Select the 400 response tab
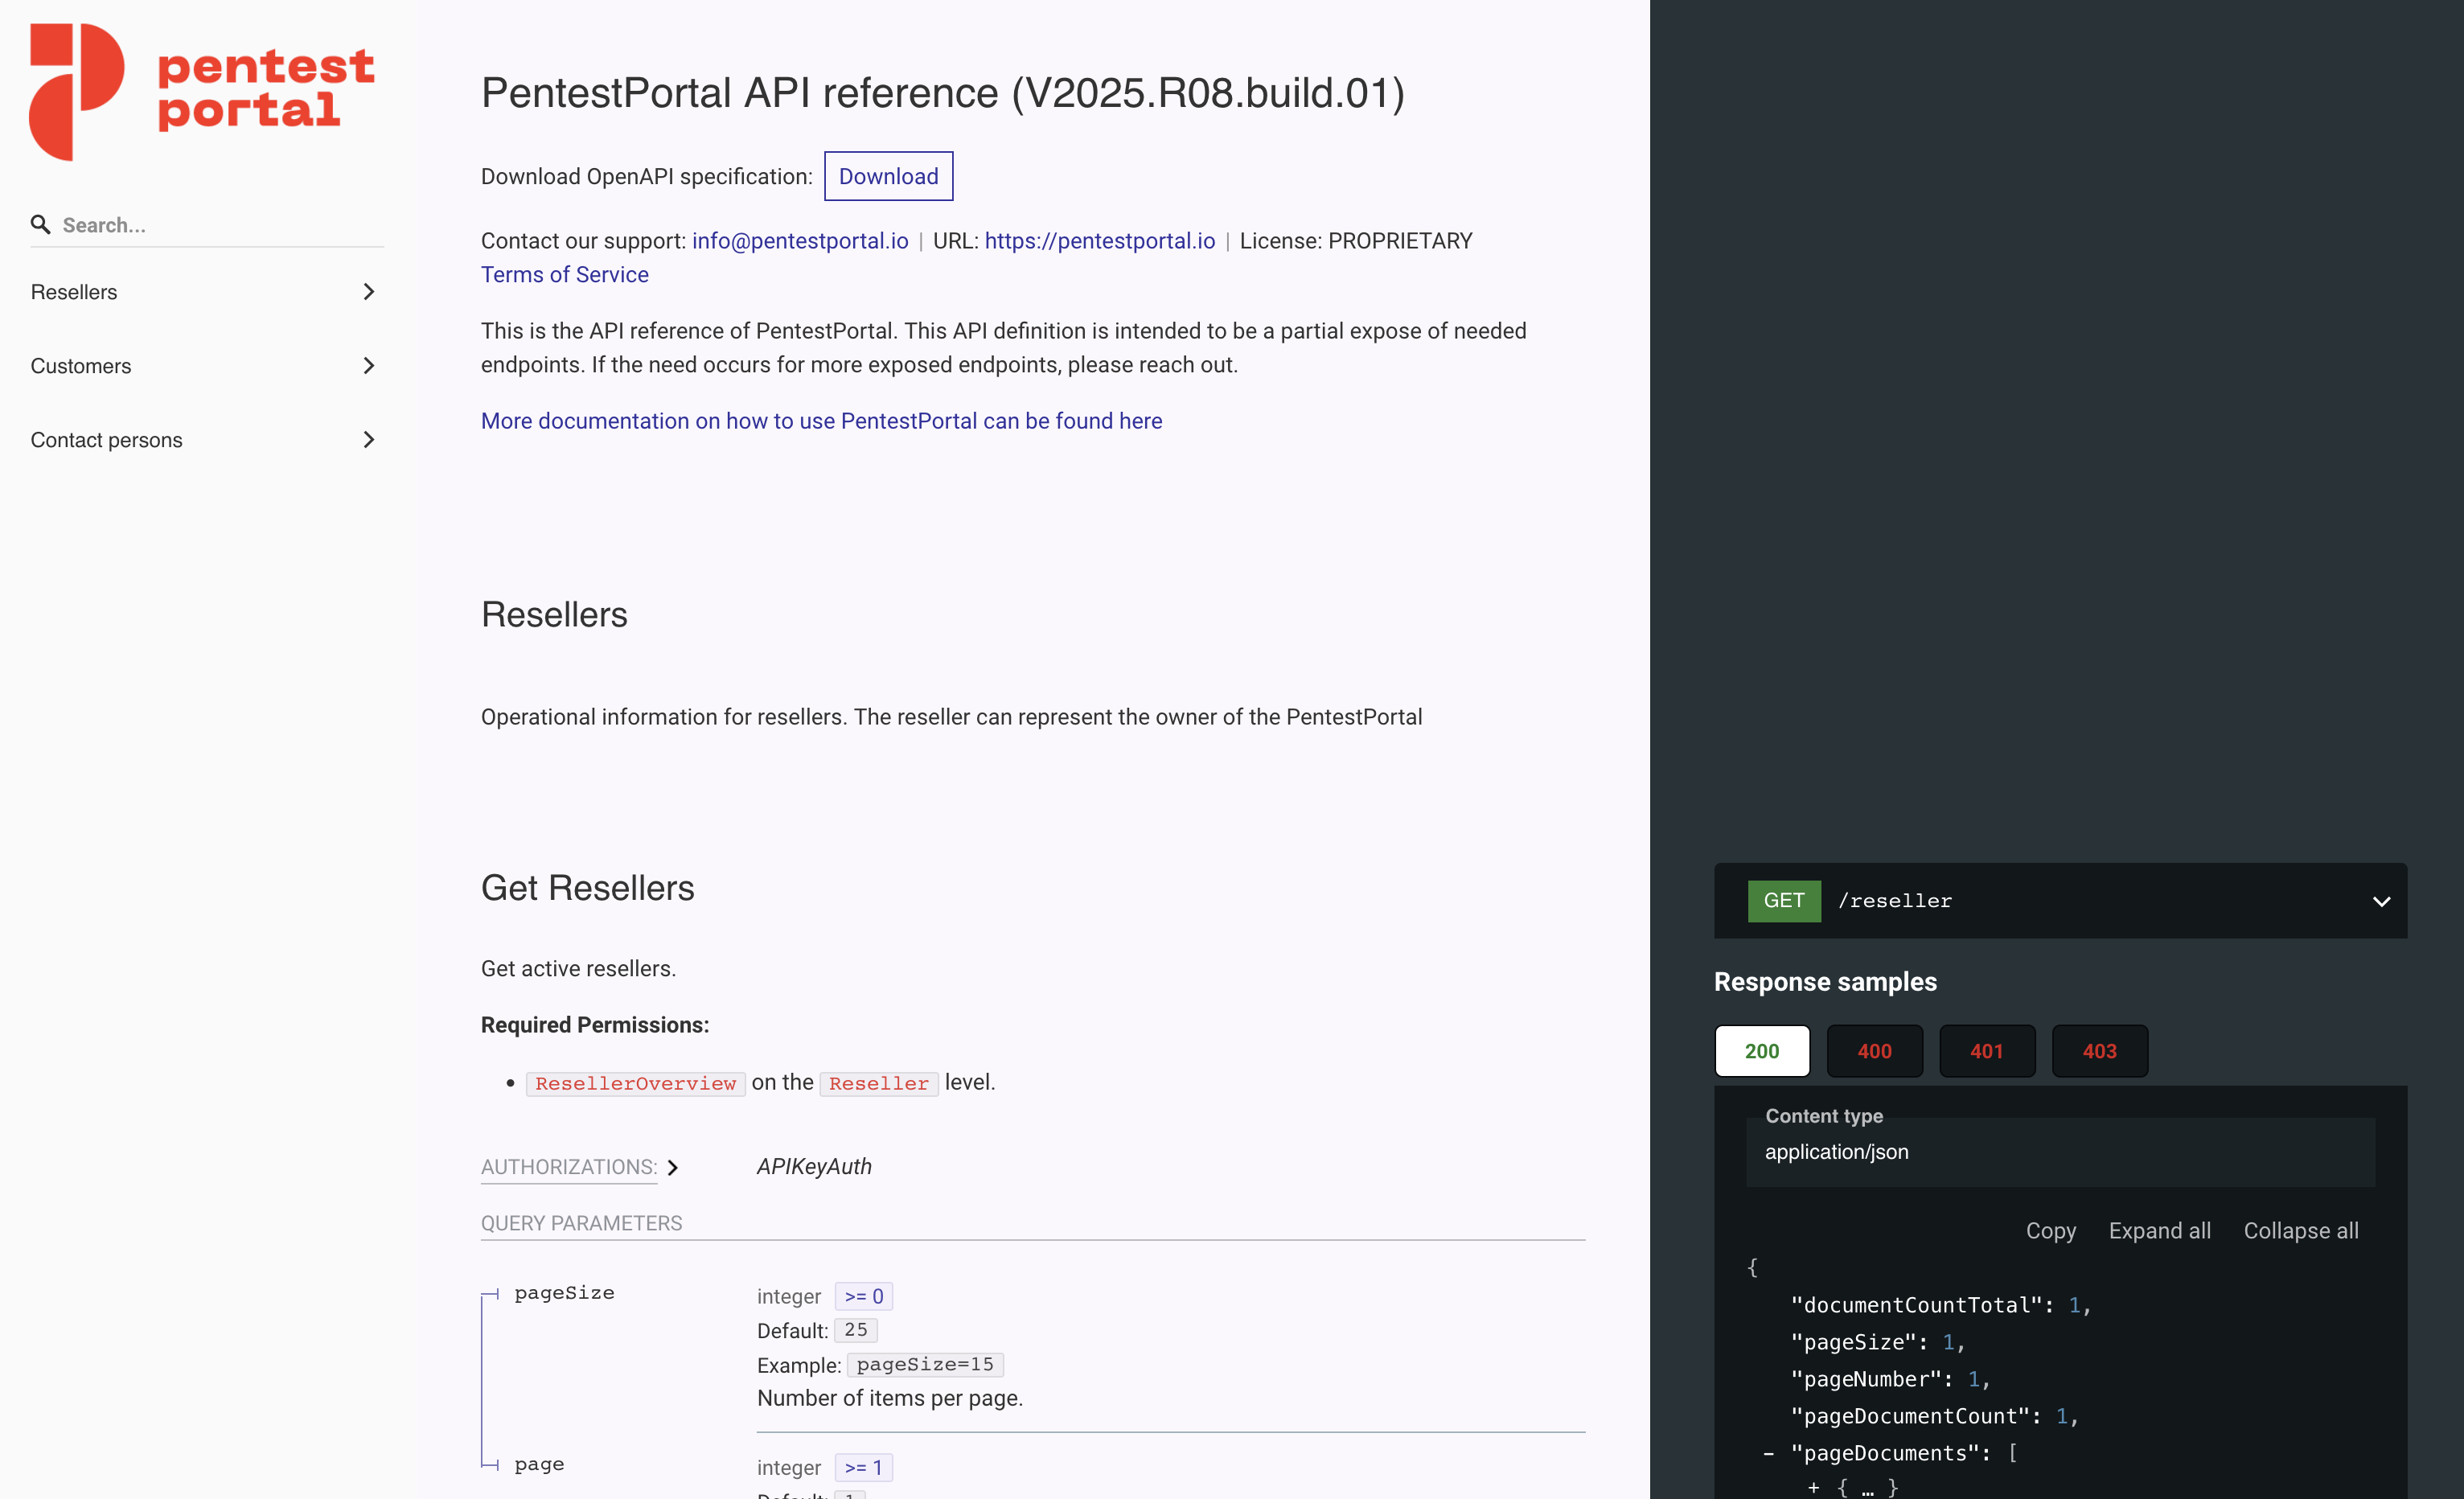This screenshot has width=2464, height=1499. pos(1874,1051)
